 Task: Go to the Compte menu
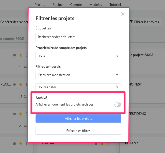76,5
